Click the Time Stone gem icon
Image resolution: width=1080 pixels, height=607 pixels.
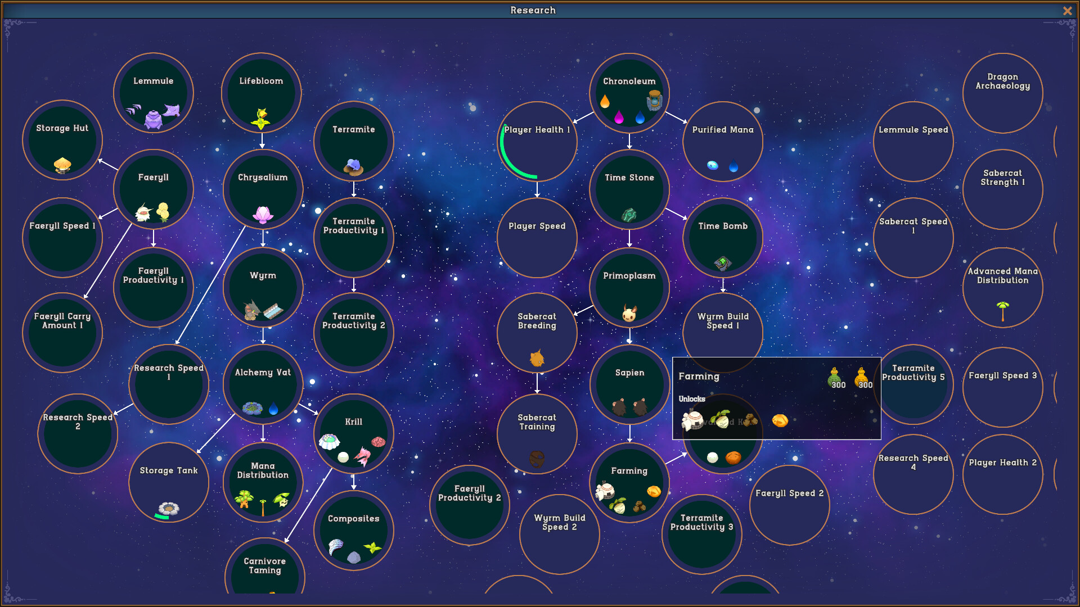tap(629, 214)
